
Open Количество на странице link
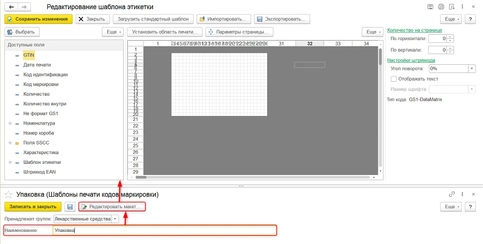click(414, 30)
